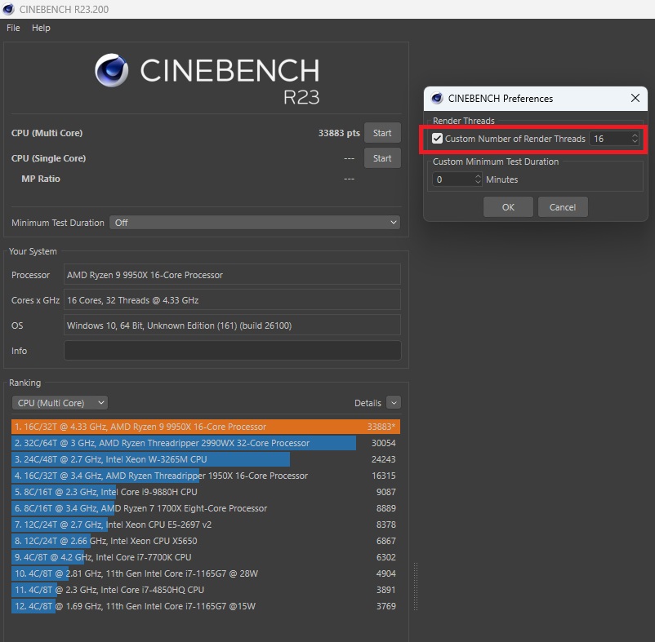Select the Ryzen 7 1700X ranking row
This screenshot has height=642, width=655.
click(206, 508)
